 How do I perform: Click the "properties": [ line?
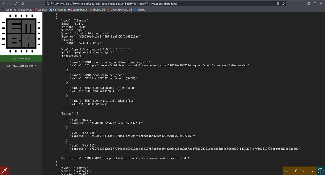(x=73, y=56)
